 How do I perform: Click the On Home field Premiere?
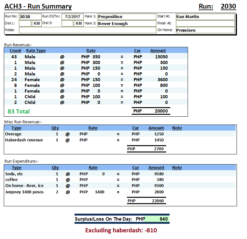pos(205,30)
